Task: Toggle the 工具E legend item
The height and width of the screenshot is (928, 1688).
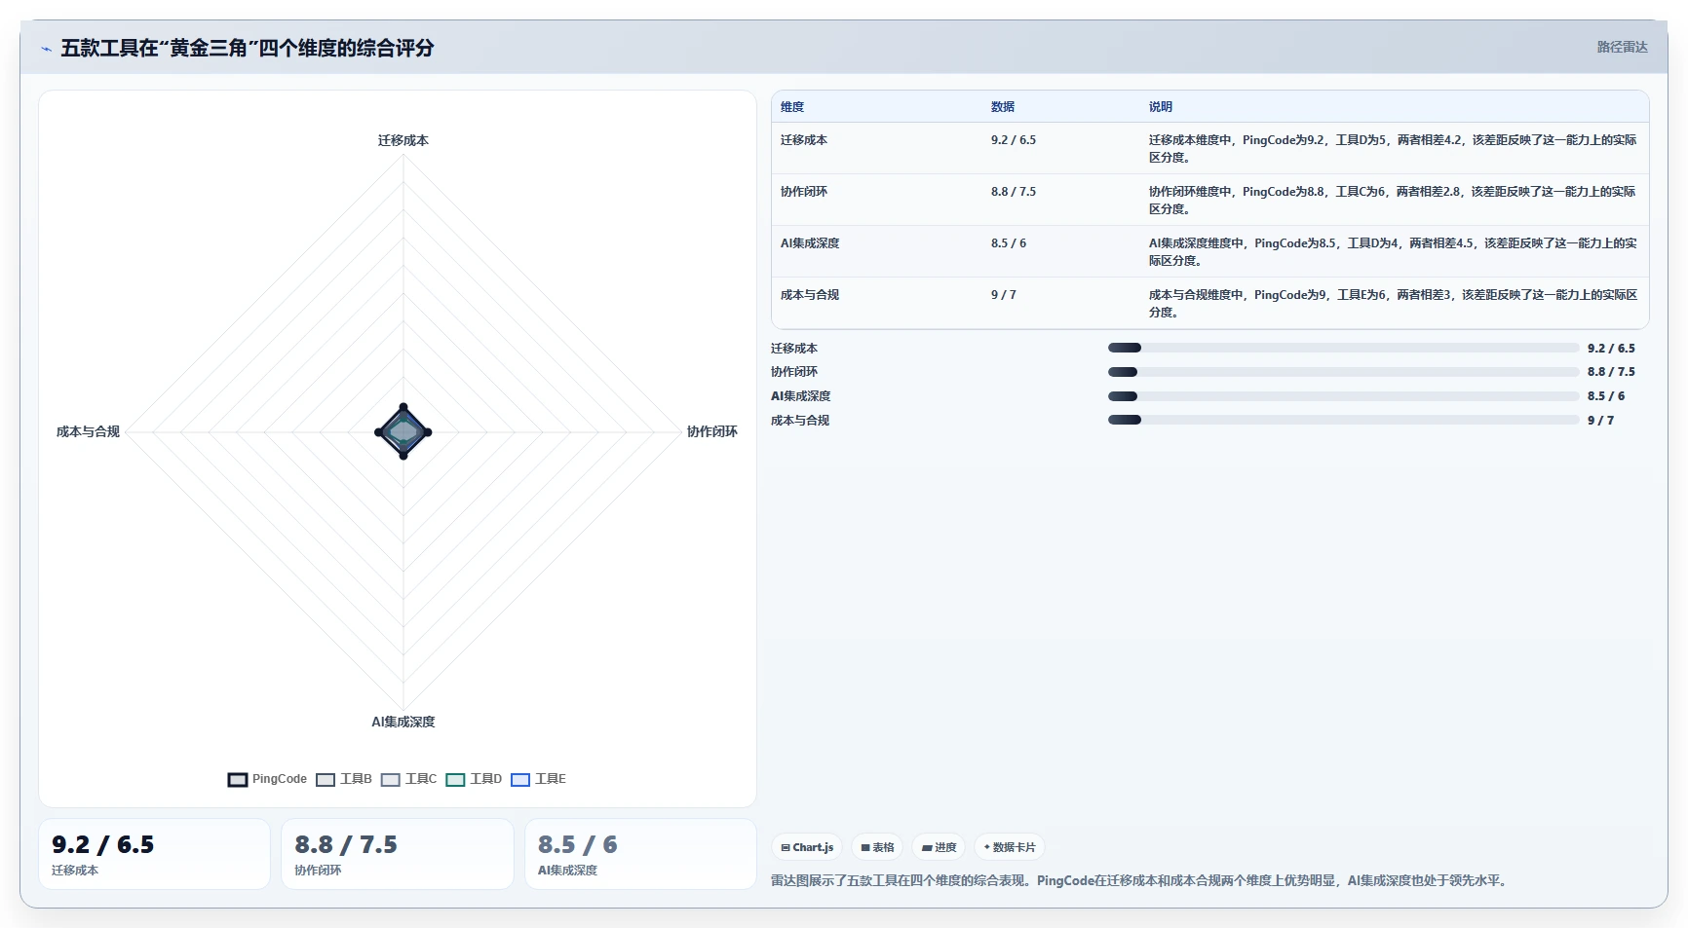Action: (538, 779)
